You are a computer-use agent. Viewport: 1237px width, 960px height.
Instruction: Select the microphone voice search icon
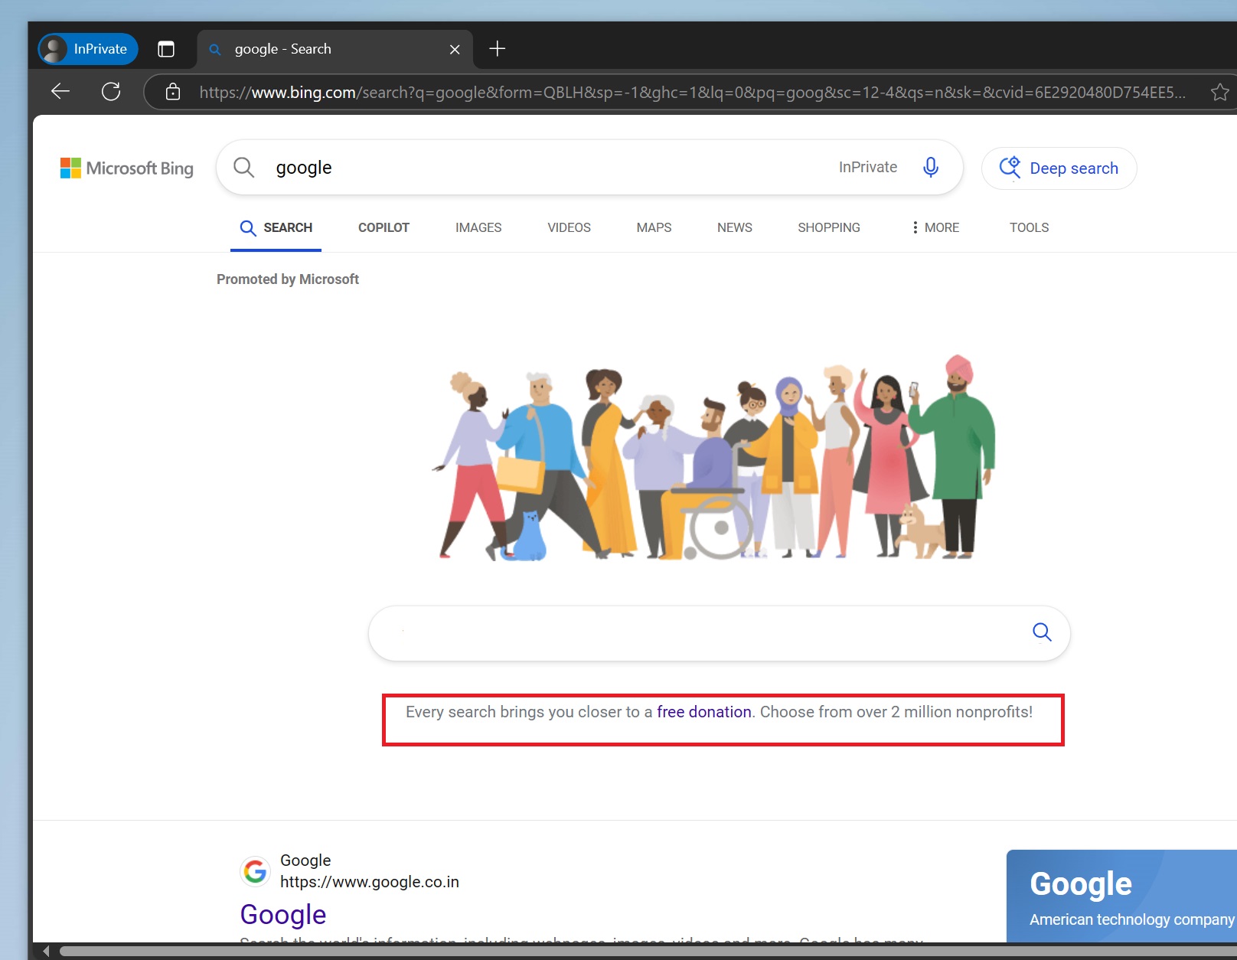[930, 167]
